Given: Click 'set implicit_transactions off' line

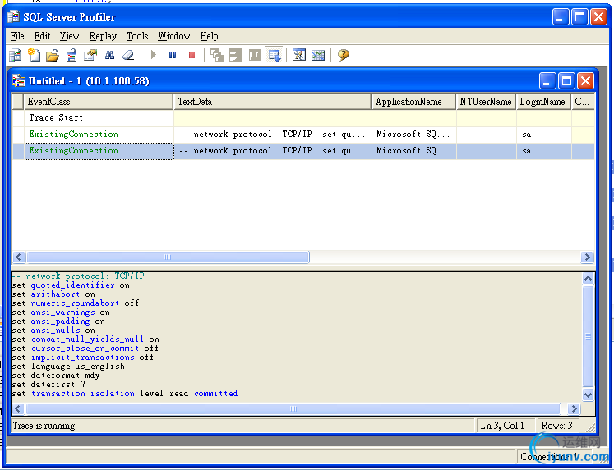Looking at the screenshot, I should click(x=83, y=357).
